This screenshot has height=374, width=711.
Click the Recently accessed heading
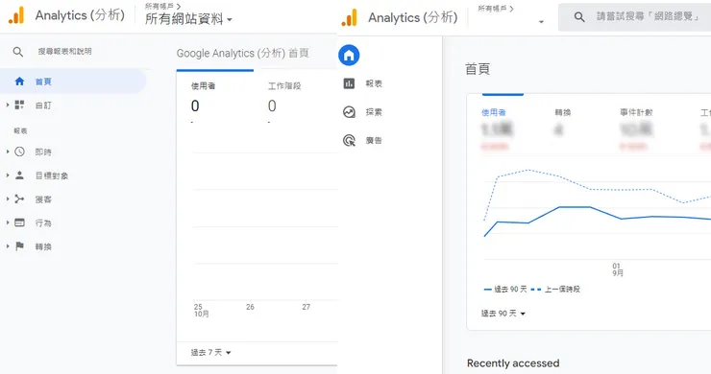coord(513,363)
